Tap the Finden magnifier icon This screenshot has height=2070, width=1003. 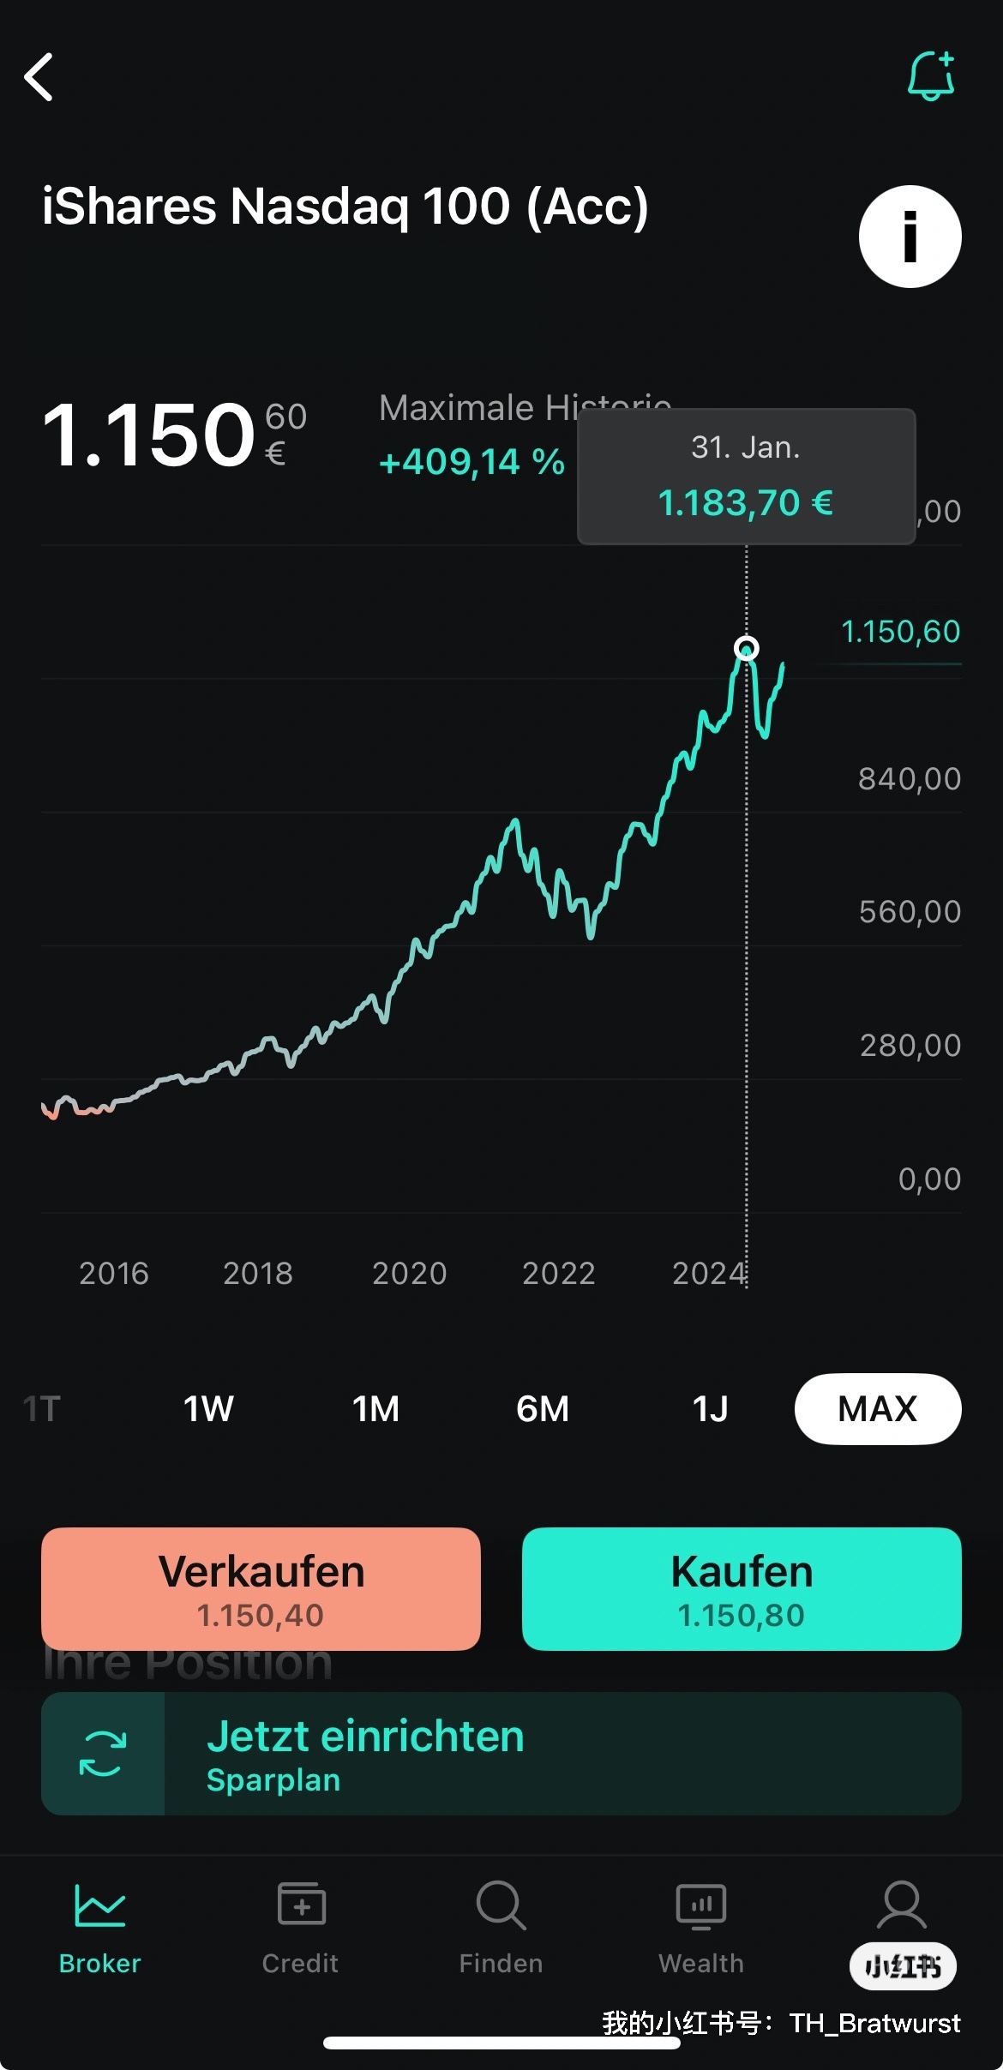pos(501,1905)
